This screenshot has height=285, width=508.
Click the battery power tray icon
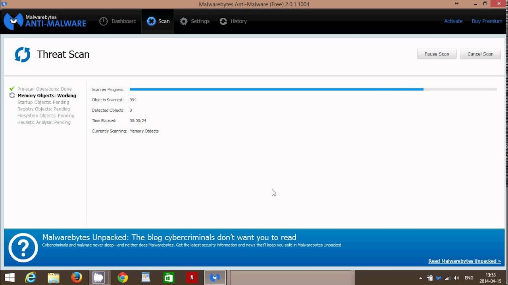pyautogui.click(x=430, y=278)
